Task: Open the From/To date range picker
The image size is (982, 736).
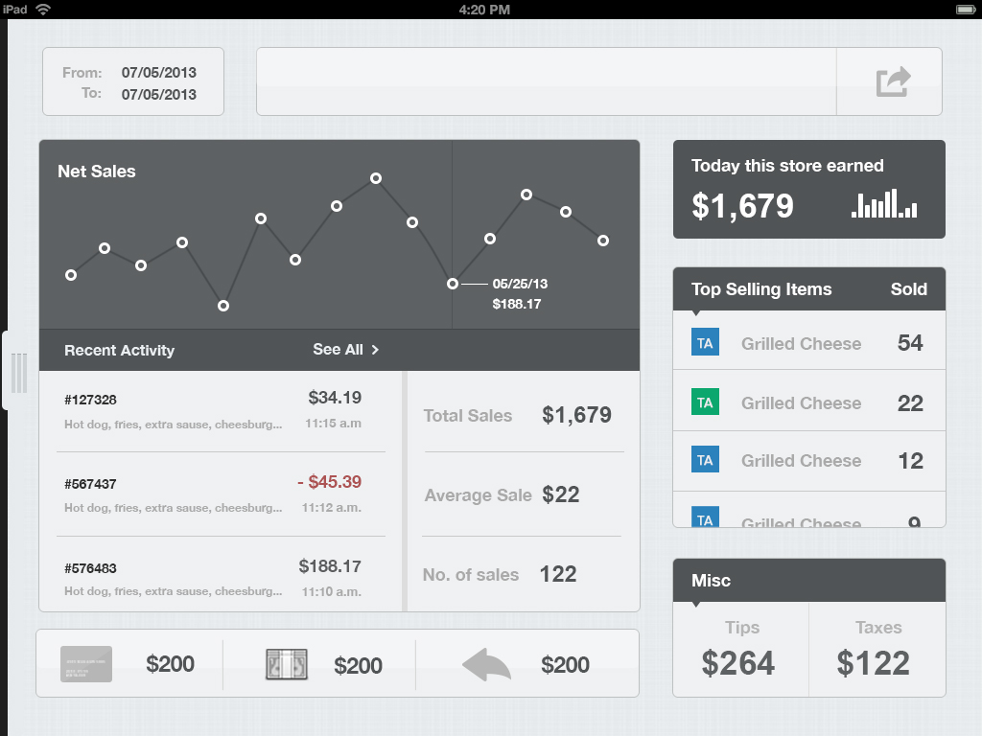Action: pyautogui.click(x=132, y=81)
